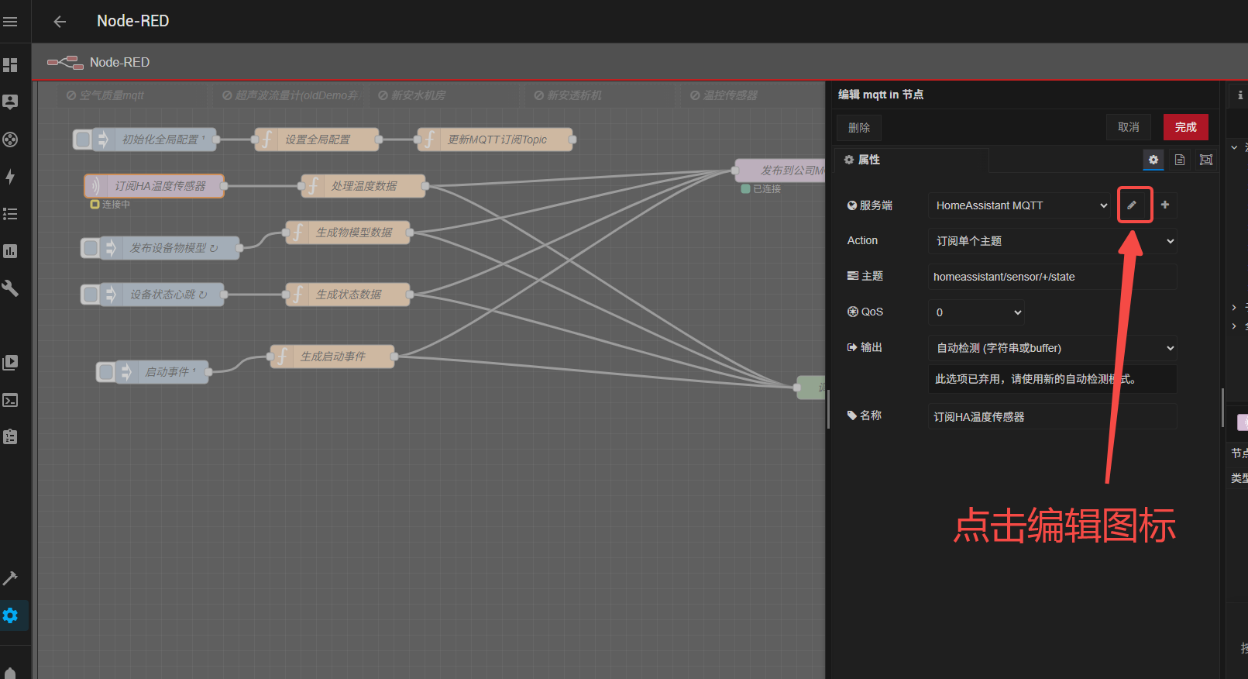Click the pencil icon to edit MQTT server
Viewport: 1248px width, 679px height.
coord(1133,205)
